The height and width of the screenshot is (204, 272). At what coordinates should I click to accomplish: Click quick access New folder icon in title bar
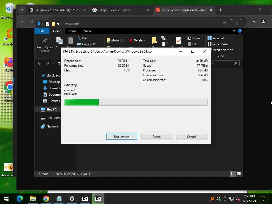click(x=53, y=24)
